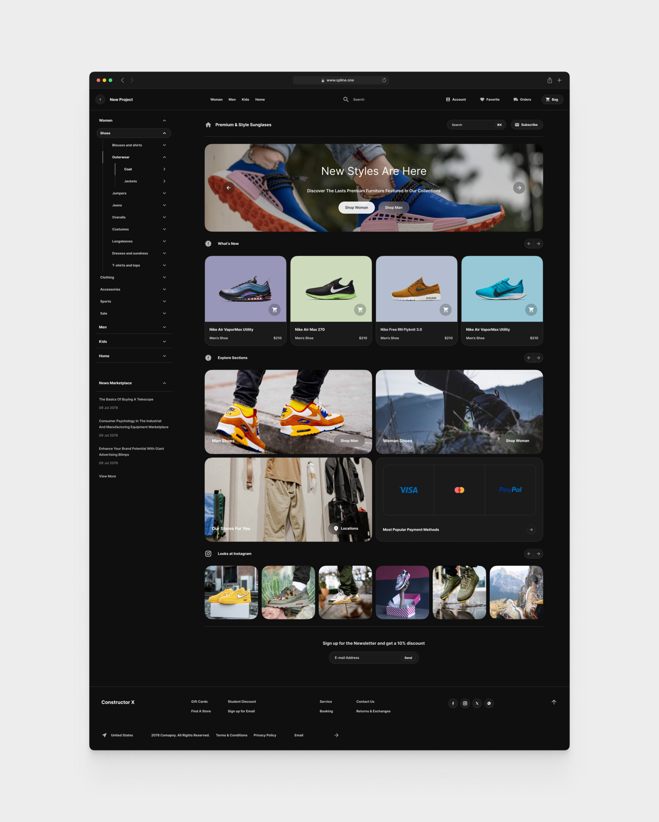Open the Instagram footer icon
This screenshot has height=822, width=659.
point(465,704)
